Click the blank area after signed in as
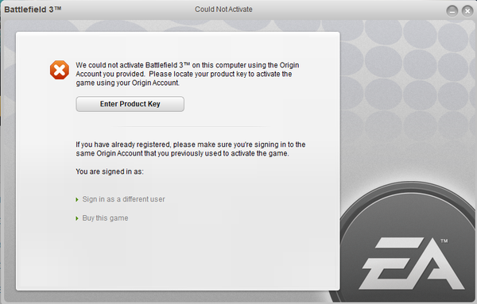477x304 pixels. tap(213, 171)
